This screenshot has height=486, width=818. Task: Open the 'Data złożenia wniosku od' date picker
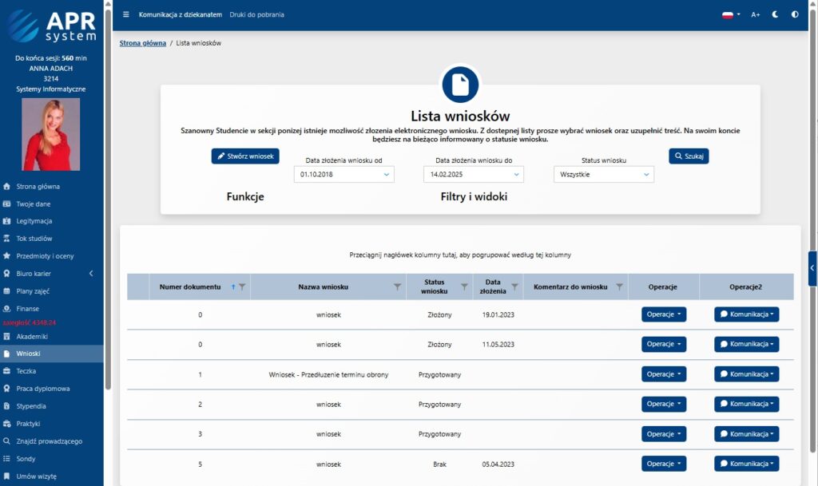(x=343, y=174)
